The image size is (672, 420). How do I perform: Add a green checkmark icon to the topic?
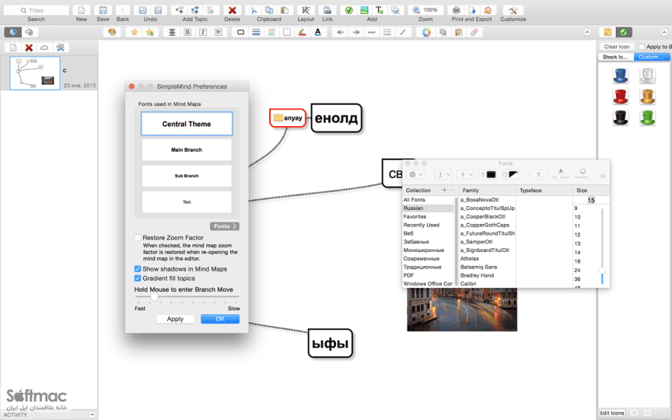point(349,10)
